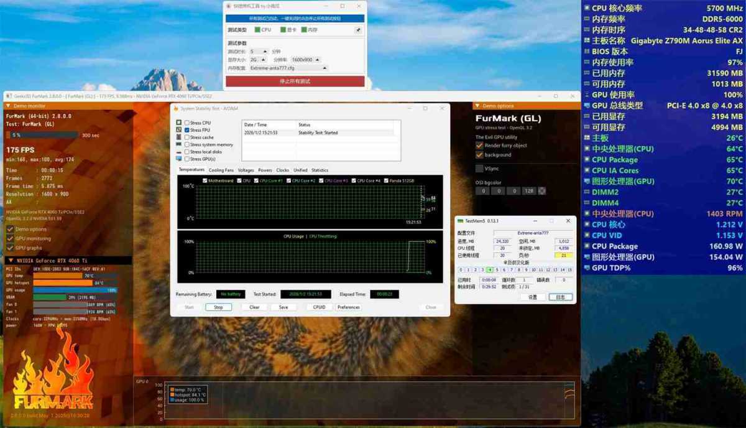This screenshot has height=428, width=746.
Task: Click the Stress system memory icon
Action: coord(180,144)
